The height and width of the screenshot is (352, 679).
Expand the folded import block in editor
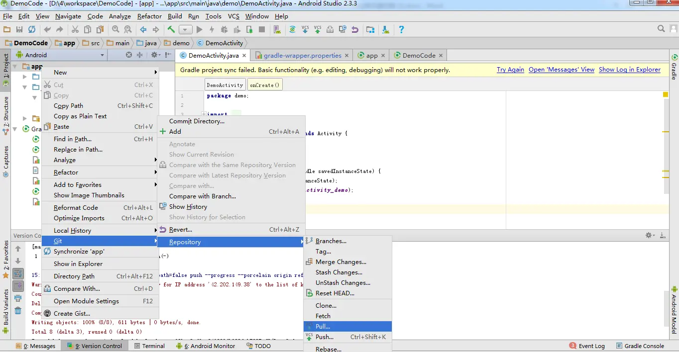pos(204,114)
